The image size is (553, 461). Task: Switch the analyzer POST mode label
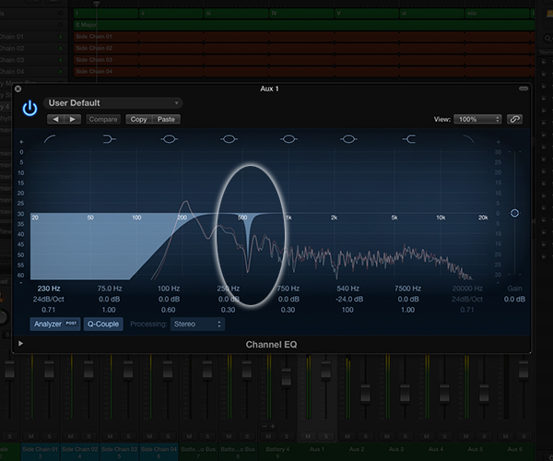pyautogui.click(x=72, y=323)
